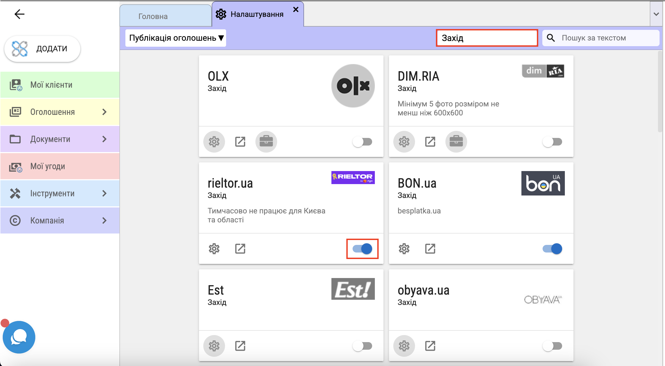Click OLX briefcase icon
The width and height of the screenshot is (665, 366).
pos(266,142)
